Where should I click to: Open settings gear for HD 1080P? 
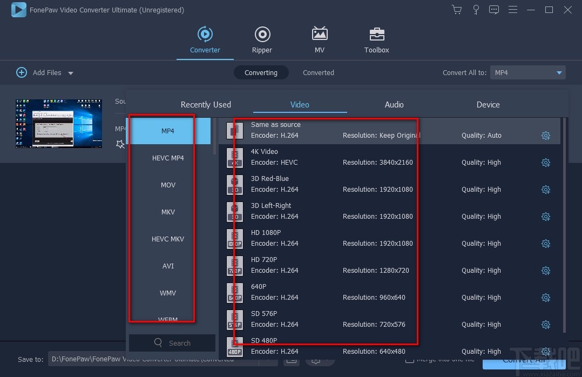546,244
